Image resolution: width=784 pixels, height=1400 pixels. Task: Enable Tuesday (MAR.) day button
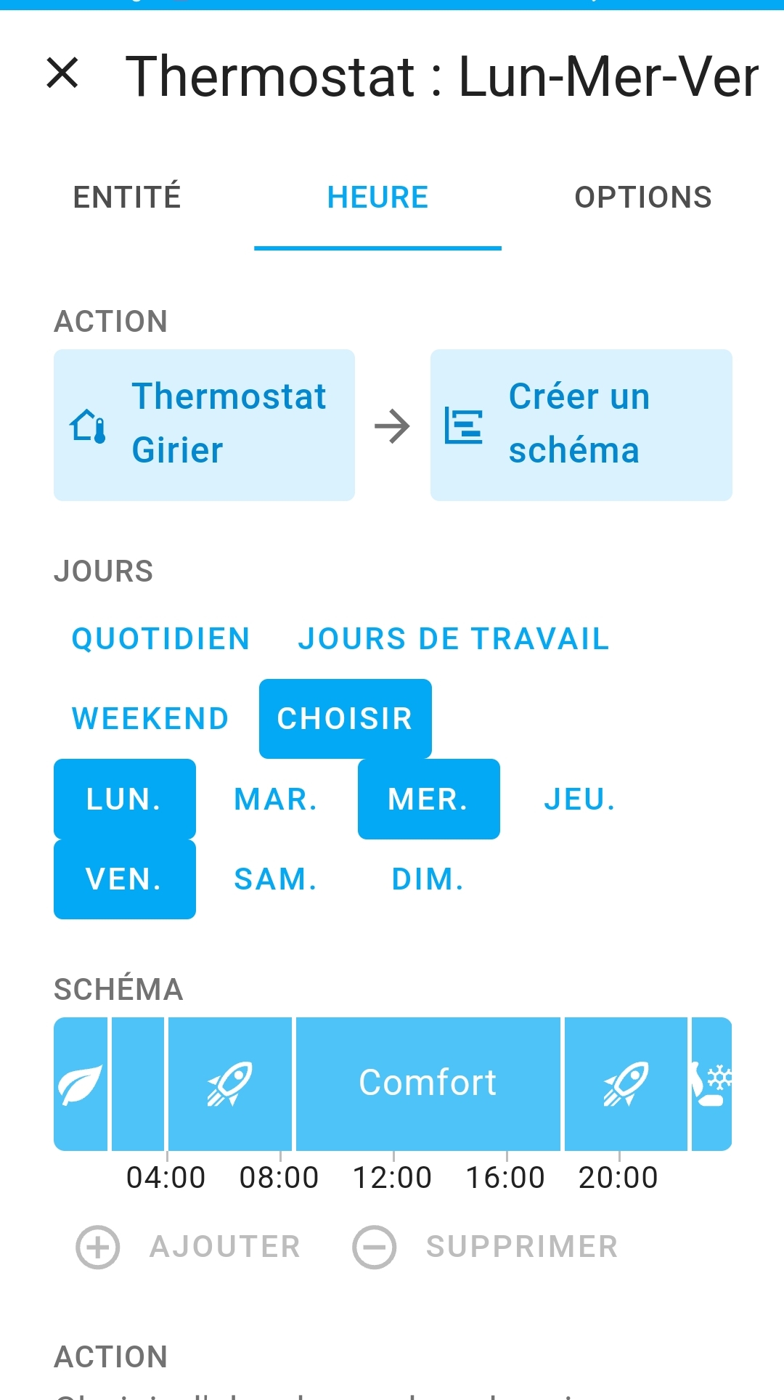[x=276, y=799]
